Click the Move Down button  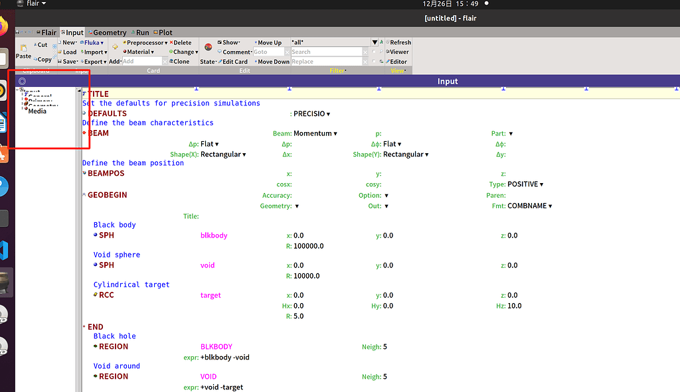pyautogui.click(x=272, y=62)
